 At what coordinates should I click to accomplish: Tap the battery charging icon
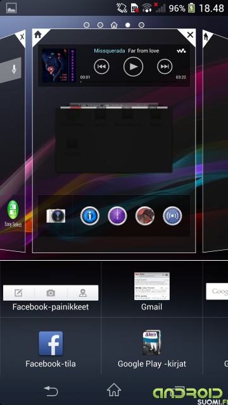pos(191,8)
